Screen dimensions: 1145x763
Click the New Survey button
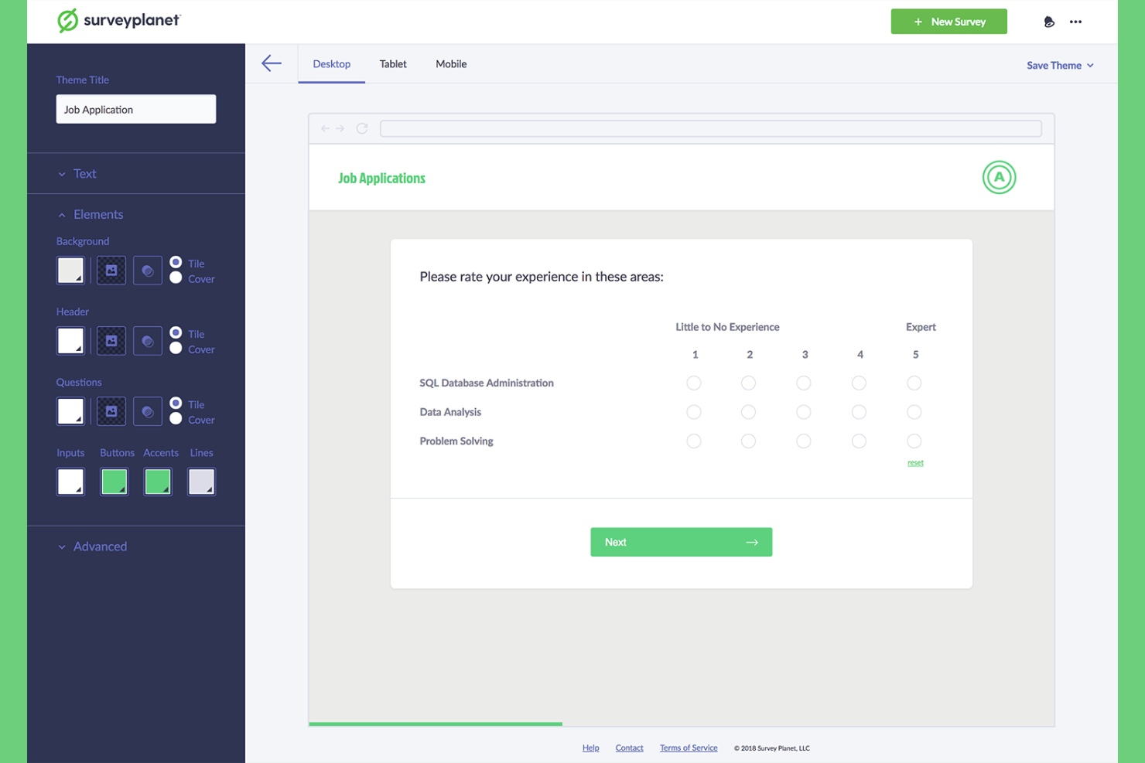(949, 22)
